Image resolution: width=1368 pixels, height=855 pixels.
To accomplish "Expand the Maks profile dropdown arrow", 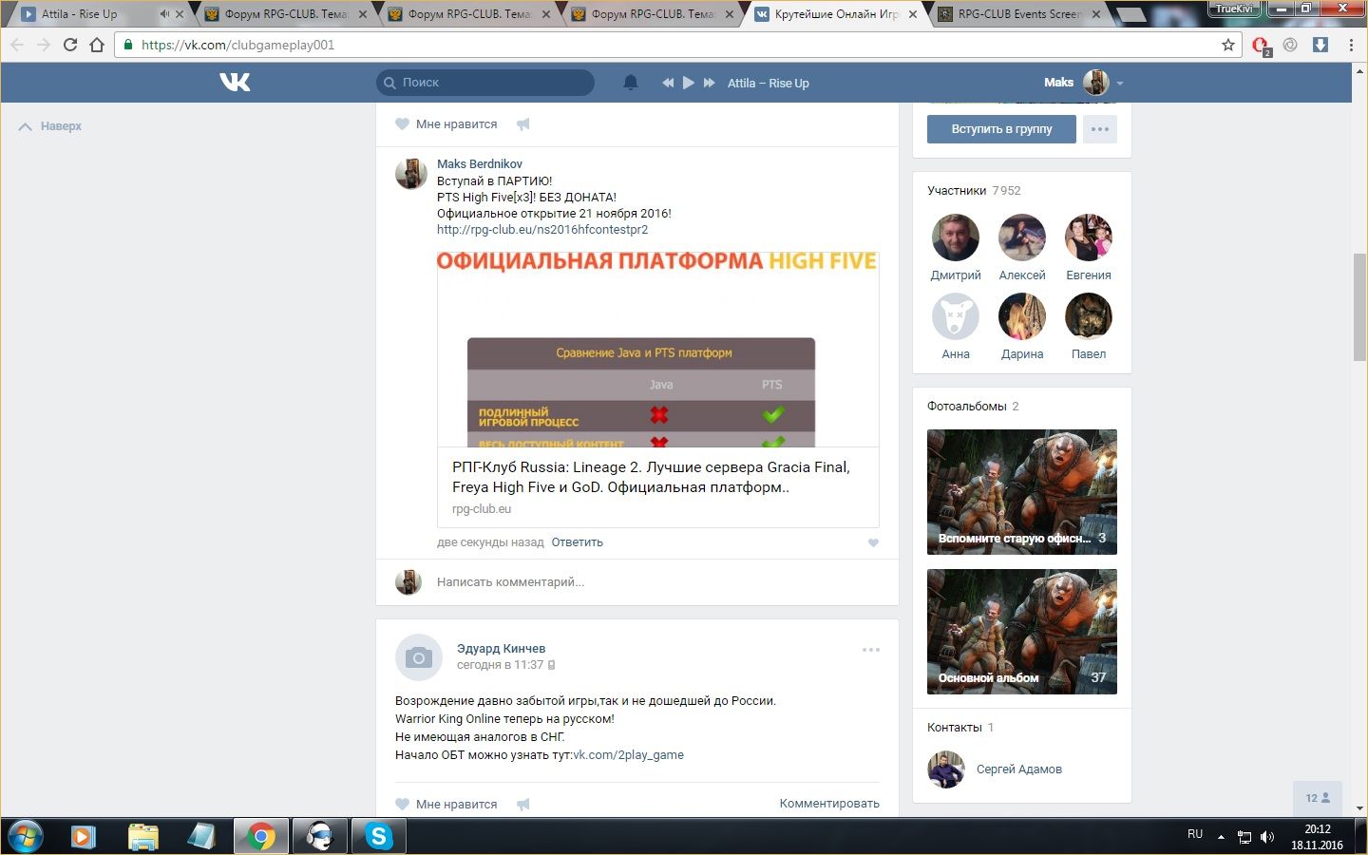I will click(1120, 84).
